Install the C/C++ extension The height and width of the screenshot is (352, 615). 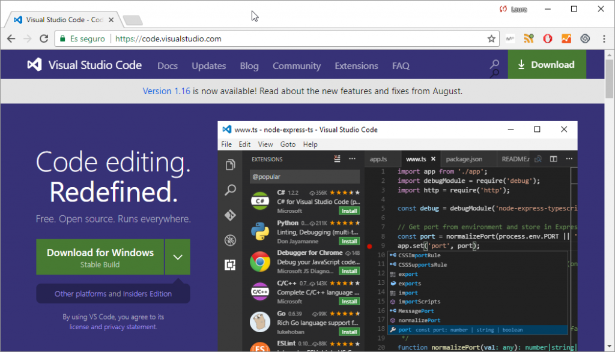click(x=349, y=302)
